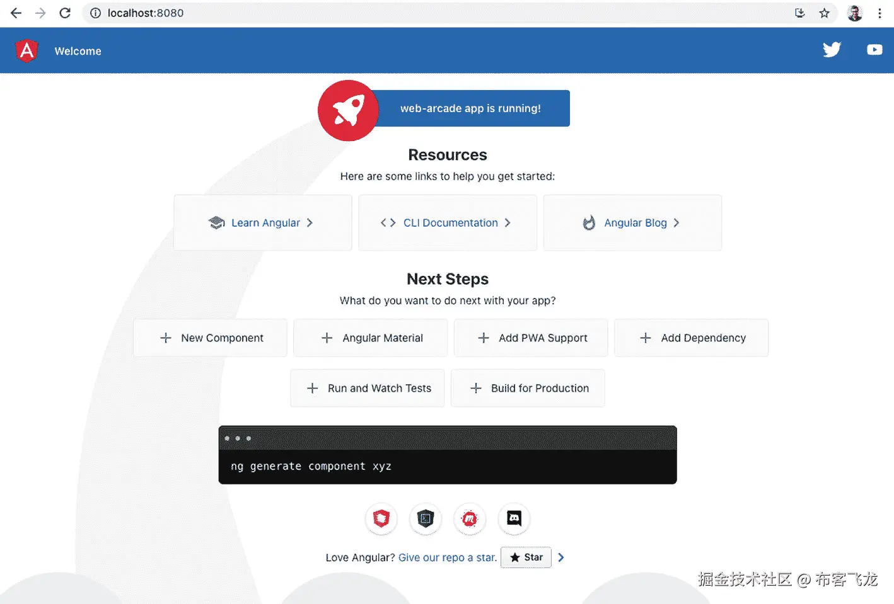This screenshot has height=604, width=894.
Task: Open the browser profile avatar
Action: (x=855, y=13)
